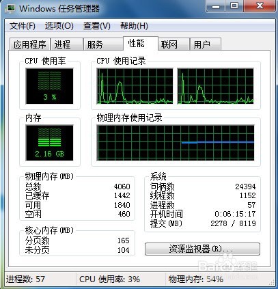Click the 线程数 value 1152
Image resolution: width=278 pixels, height=289 pixels.
pos(248,195)
